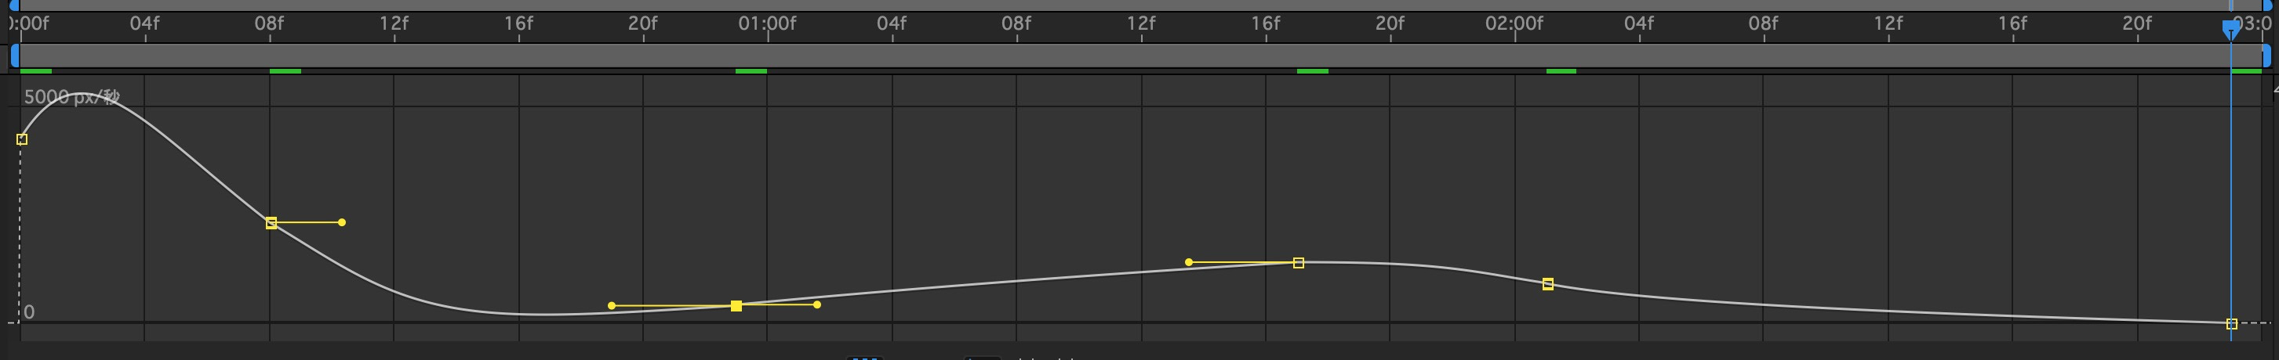Select the speed graph keyframe at 08f
The width and height of the screenshot is (2279, 360).
(x=271, y=223)
